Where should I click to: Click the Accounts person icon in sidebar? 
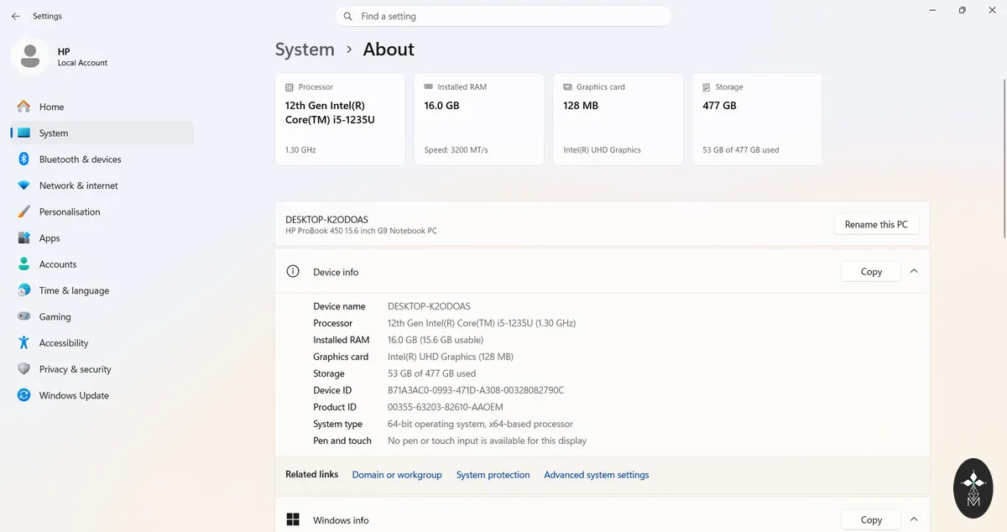[23, 264]
